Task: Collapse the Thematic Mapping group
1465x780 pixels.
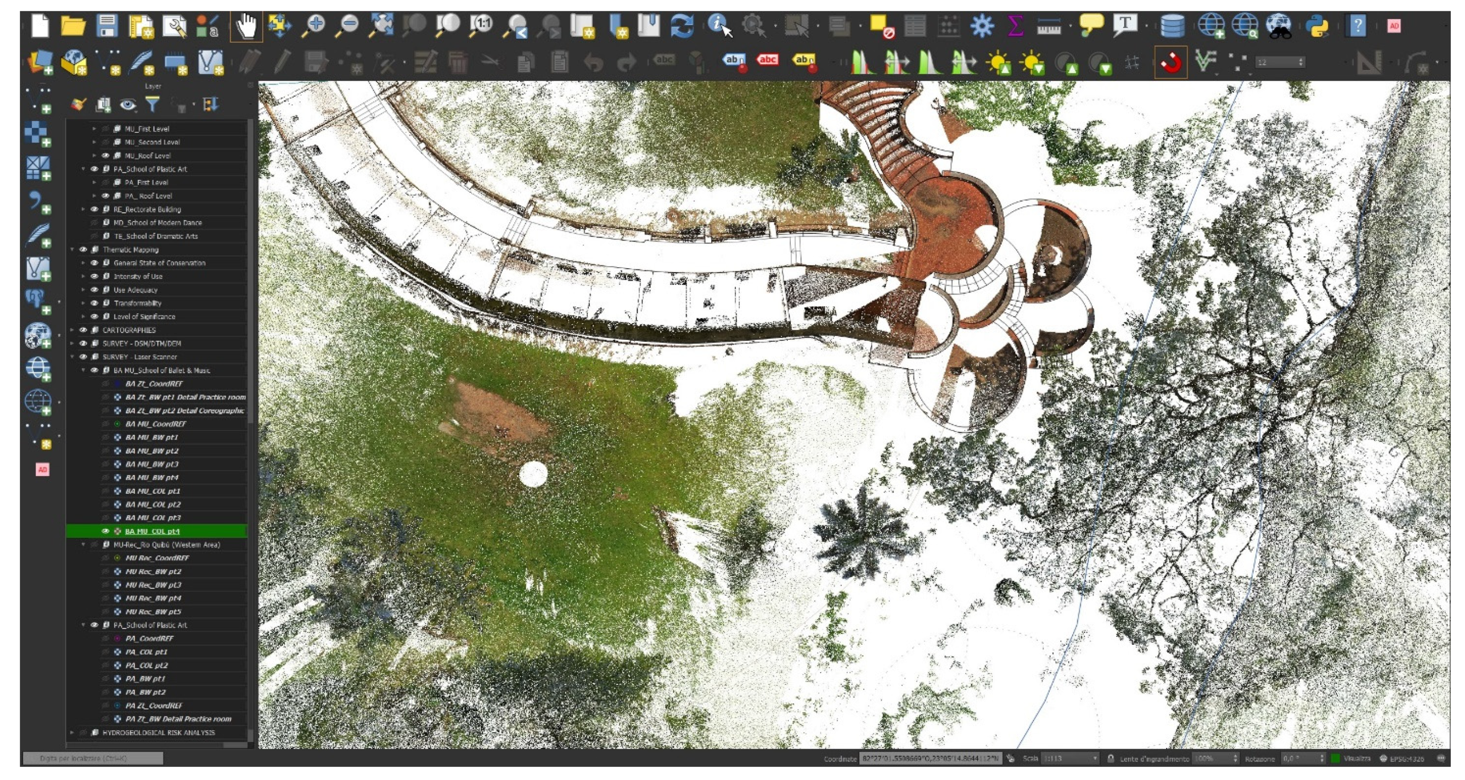Action: point(72,250)
